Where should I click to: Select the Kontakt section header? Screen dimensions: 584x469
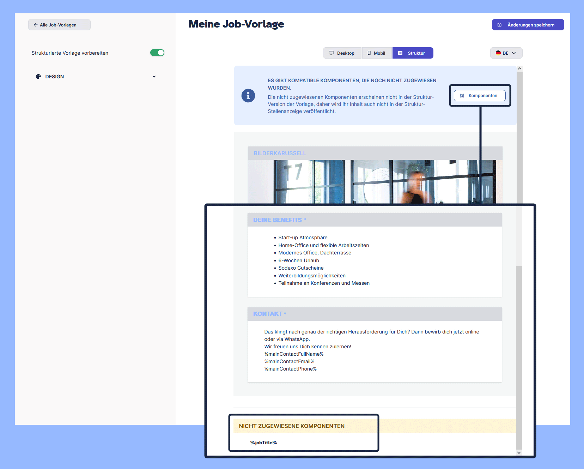tap(374, 314)
